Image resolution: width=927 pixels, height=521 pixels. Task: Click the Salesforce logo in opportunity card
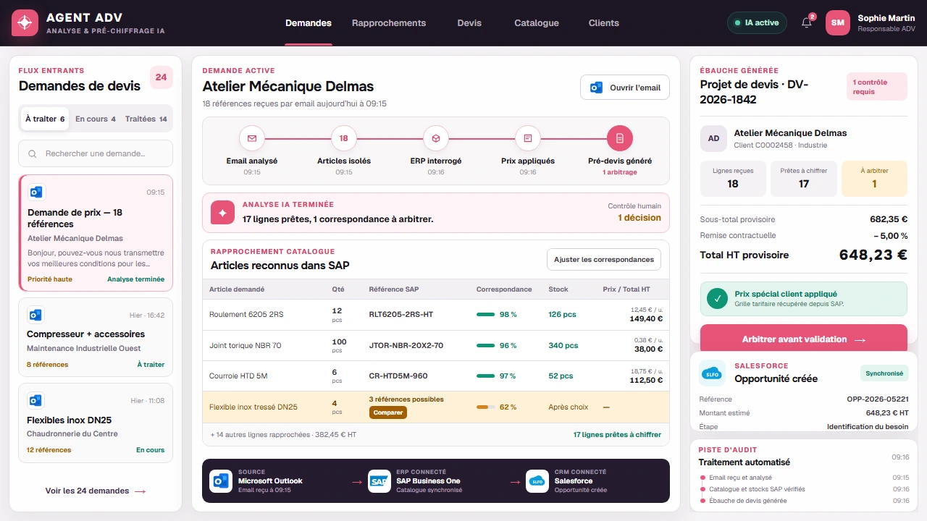[713, 373]
